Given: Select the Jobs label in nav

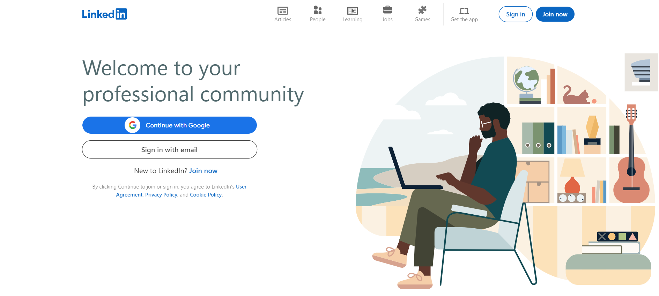Looking at the screenshot, I should [x=387, y=20].
